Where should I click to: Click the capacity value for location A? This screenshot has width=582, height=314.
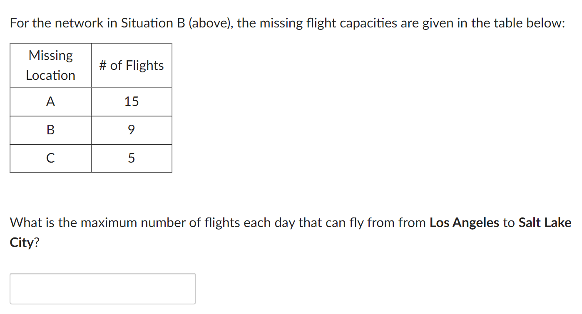click(132, 101)
